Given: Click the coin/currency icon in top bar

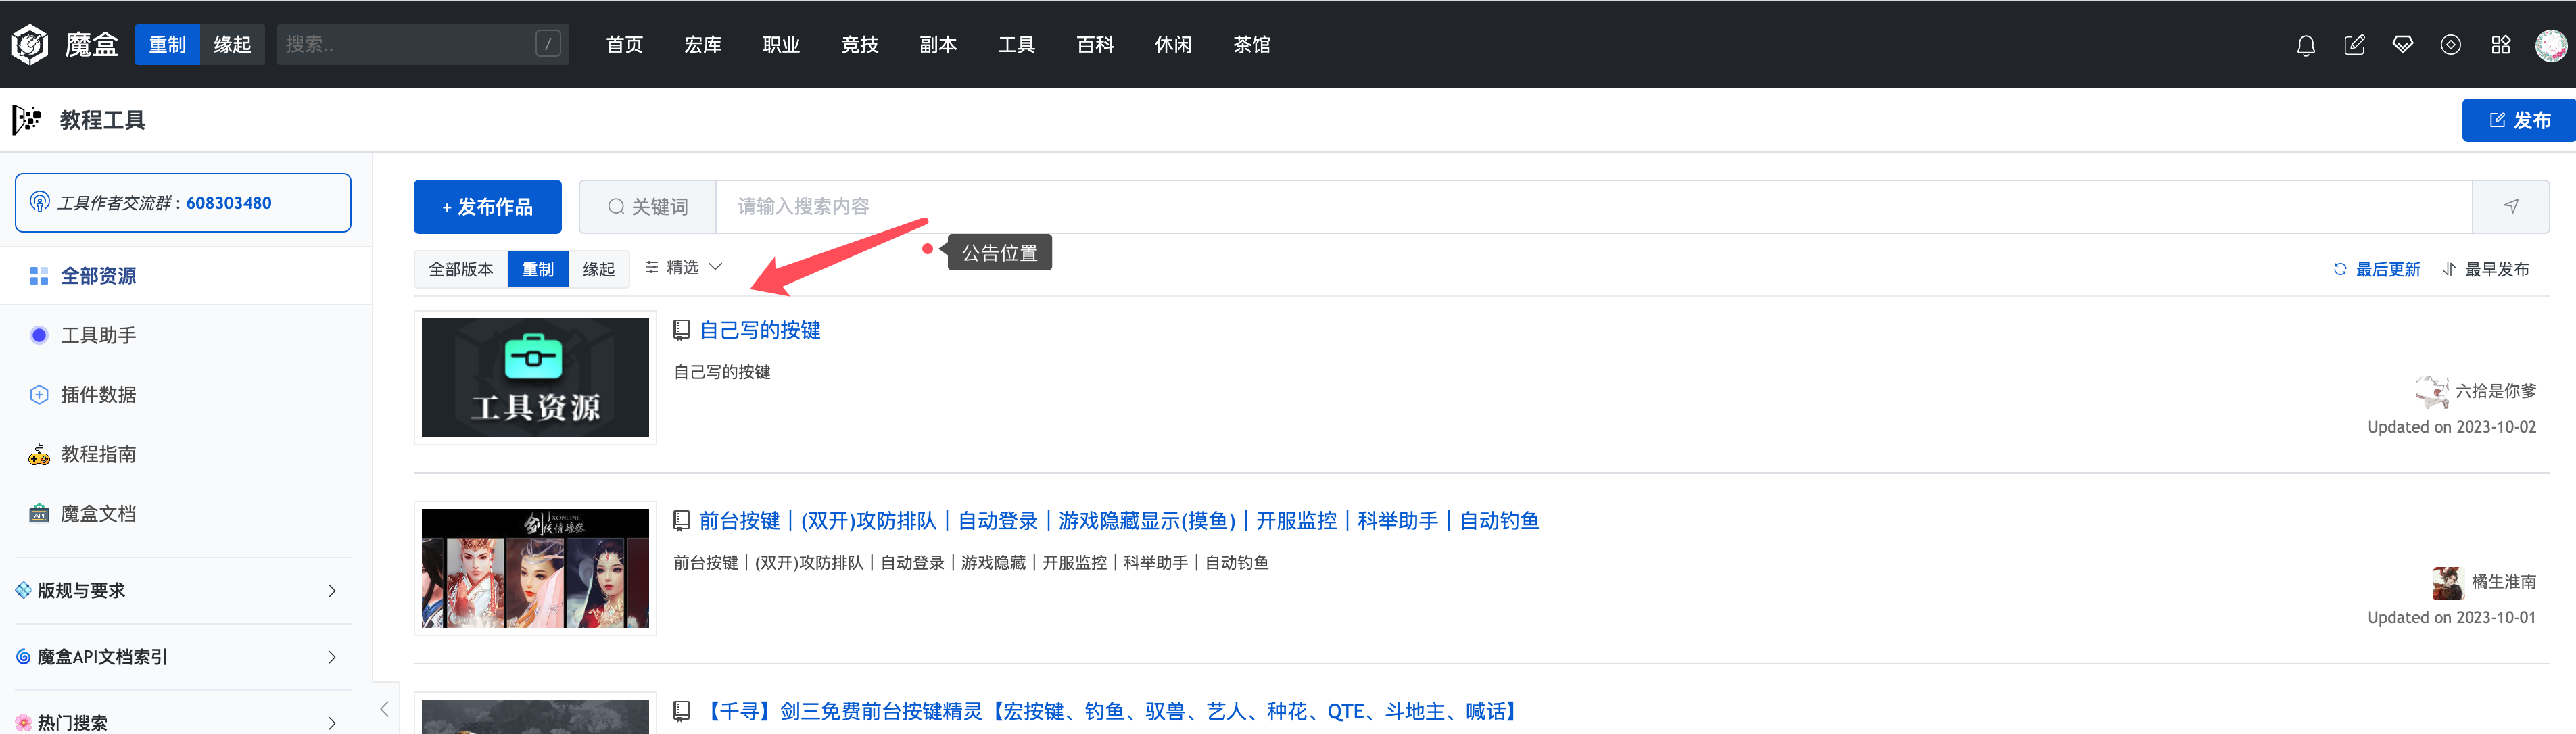Looking at the screenshot, I should tap(2451, 45).
